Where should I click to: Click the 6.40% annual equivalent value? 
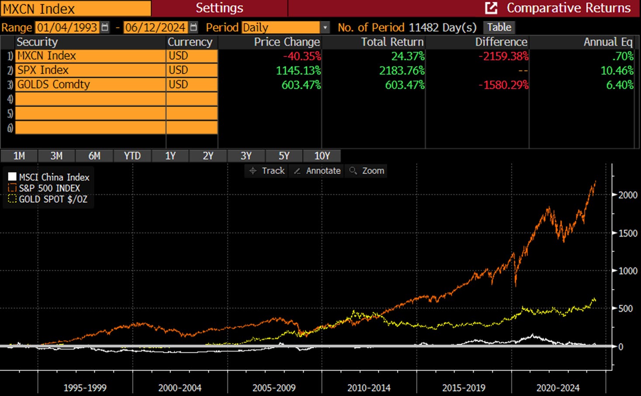point(620,85)
